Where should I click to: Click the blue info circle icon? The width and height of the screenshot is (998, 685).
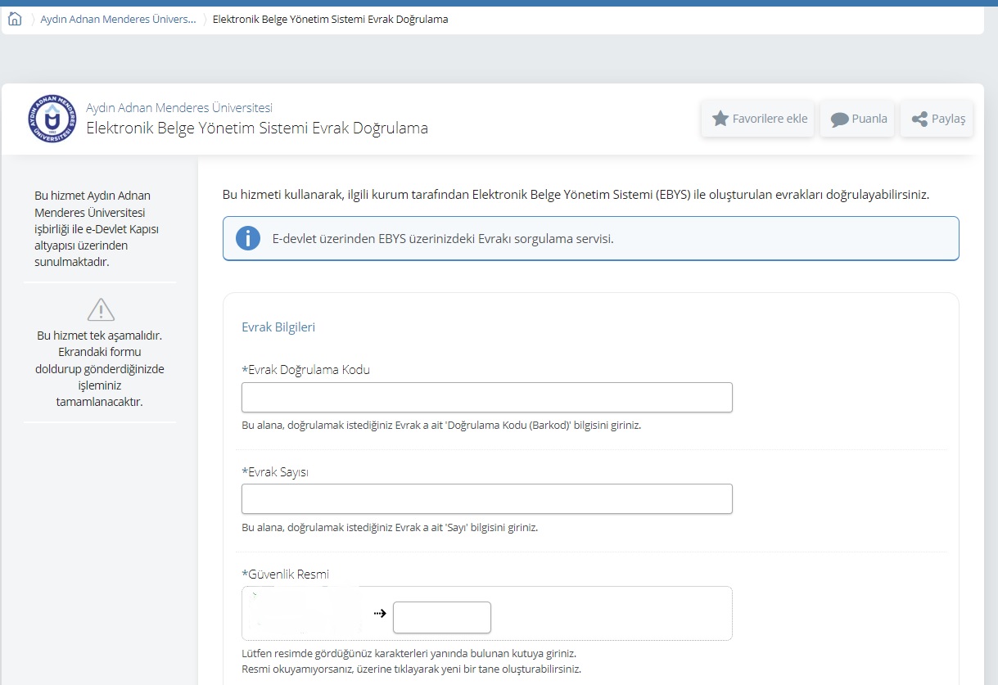(x=248, y=239)
